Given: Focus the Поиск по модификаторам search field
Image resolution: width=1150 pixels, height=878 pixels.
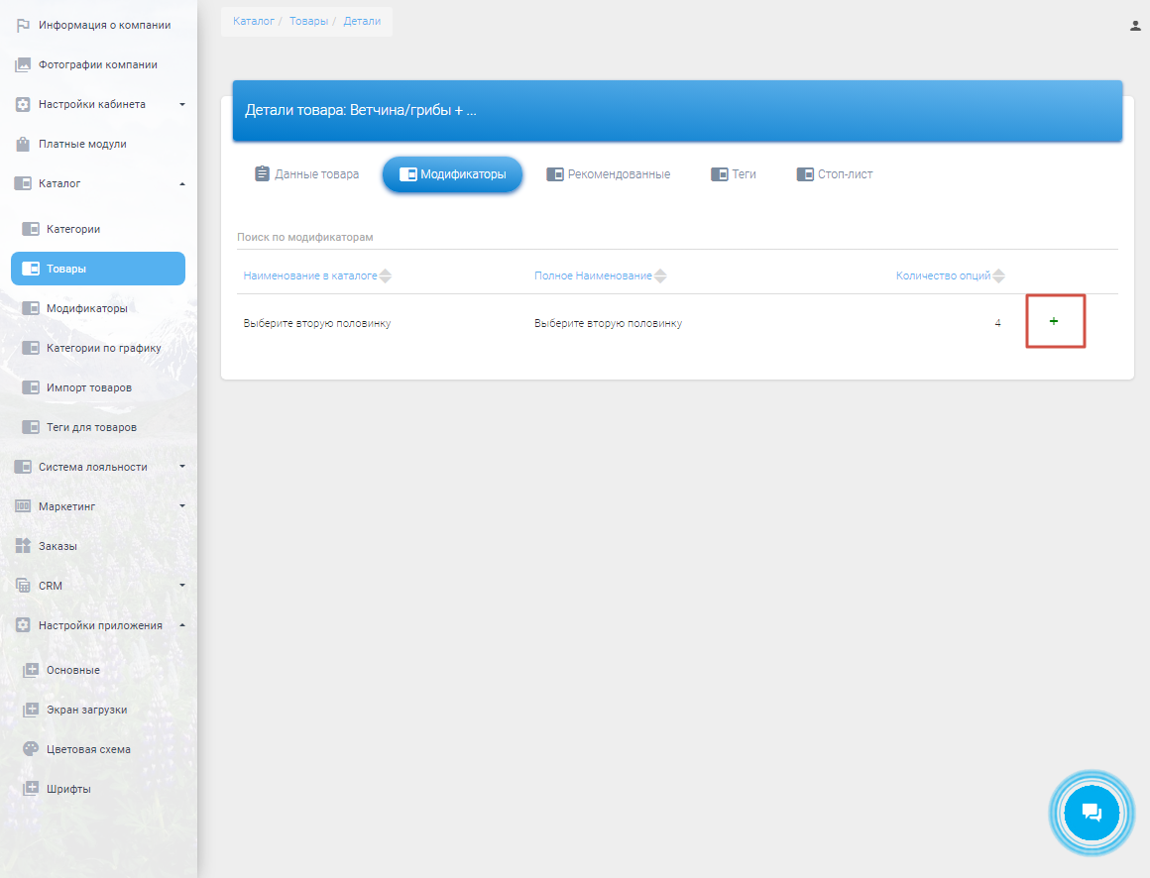Looking at the screenshot, I should (674, 238).
